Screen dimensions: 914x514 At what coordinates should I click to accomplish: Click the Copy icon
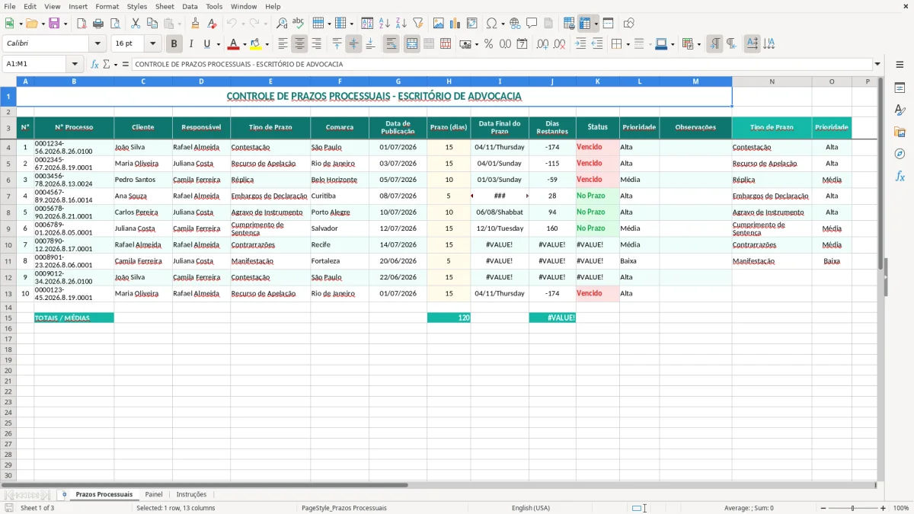coord(152,24)
